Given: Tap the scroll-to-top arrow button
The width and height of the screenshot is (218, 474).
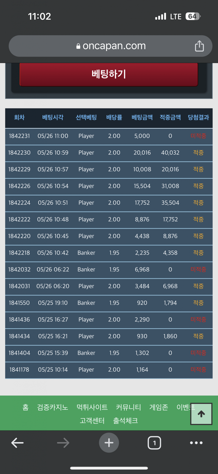Looking at the screenshot, I should pos(201,414).
